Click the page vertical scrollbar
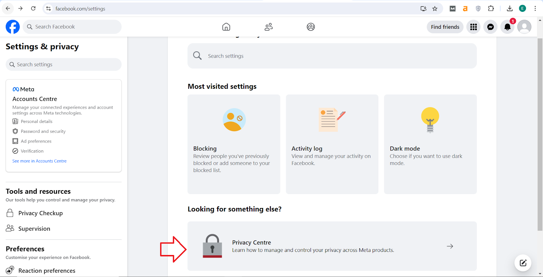 click(540, 134)
